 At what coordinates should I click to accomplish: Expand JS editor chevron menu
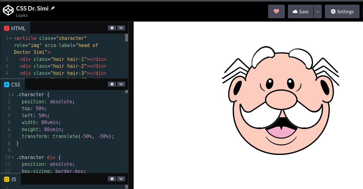point(121,179)
